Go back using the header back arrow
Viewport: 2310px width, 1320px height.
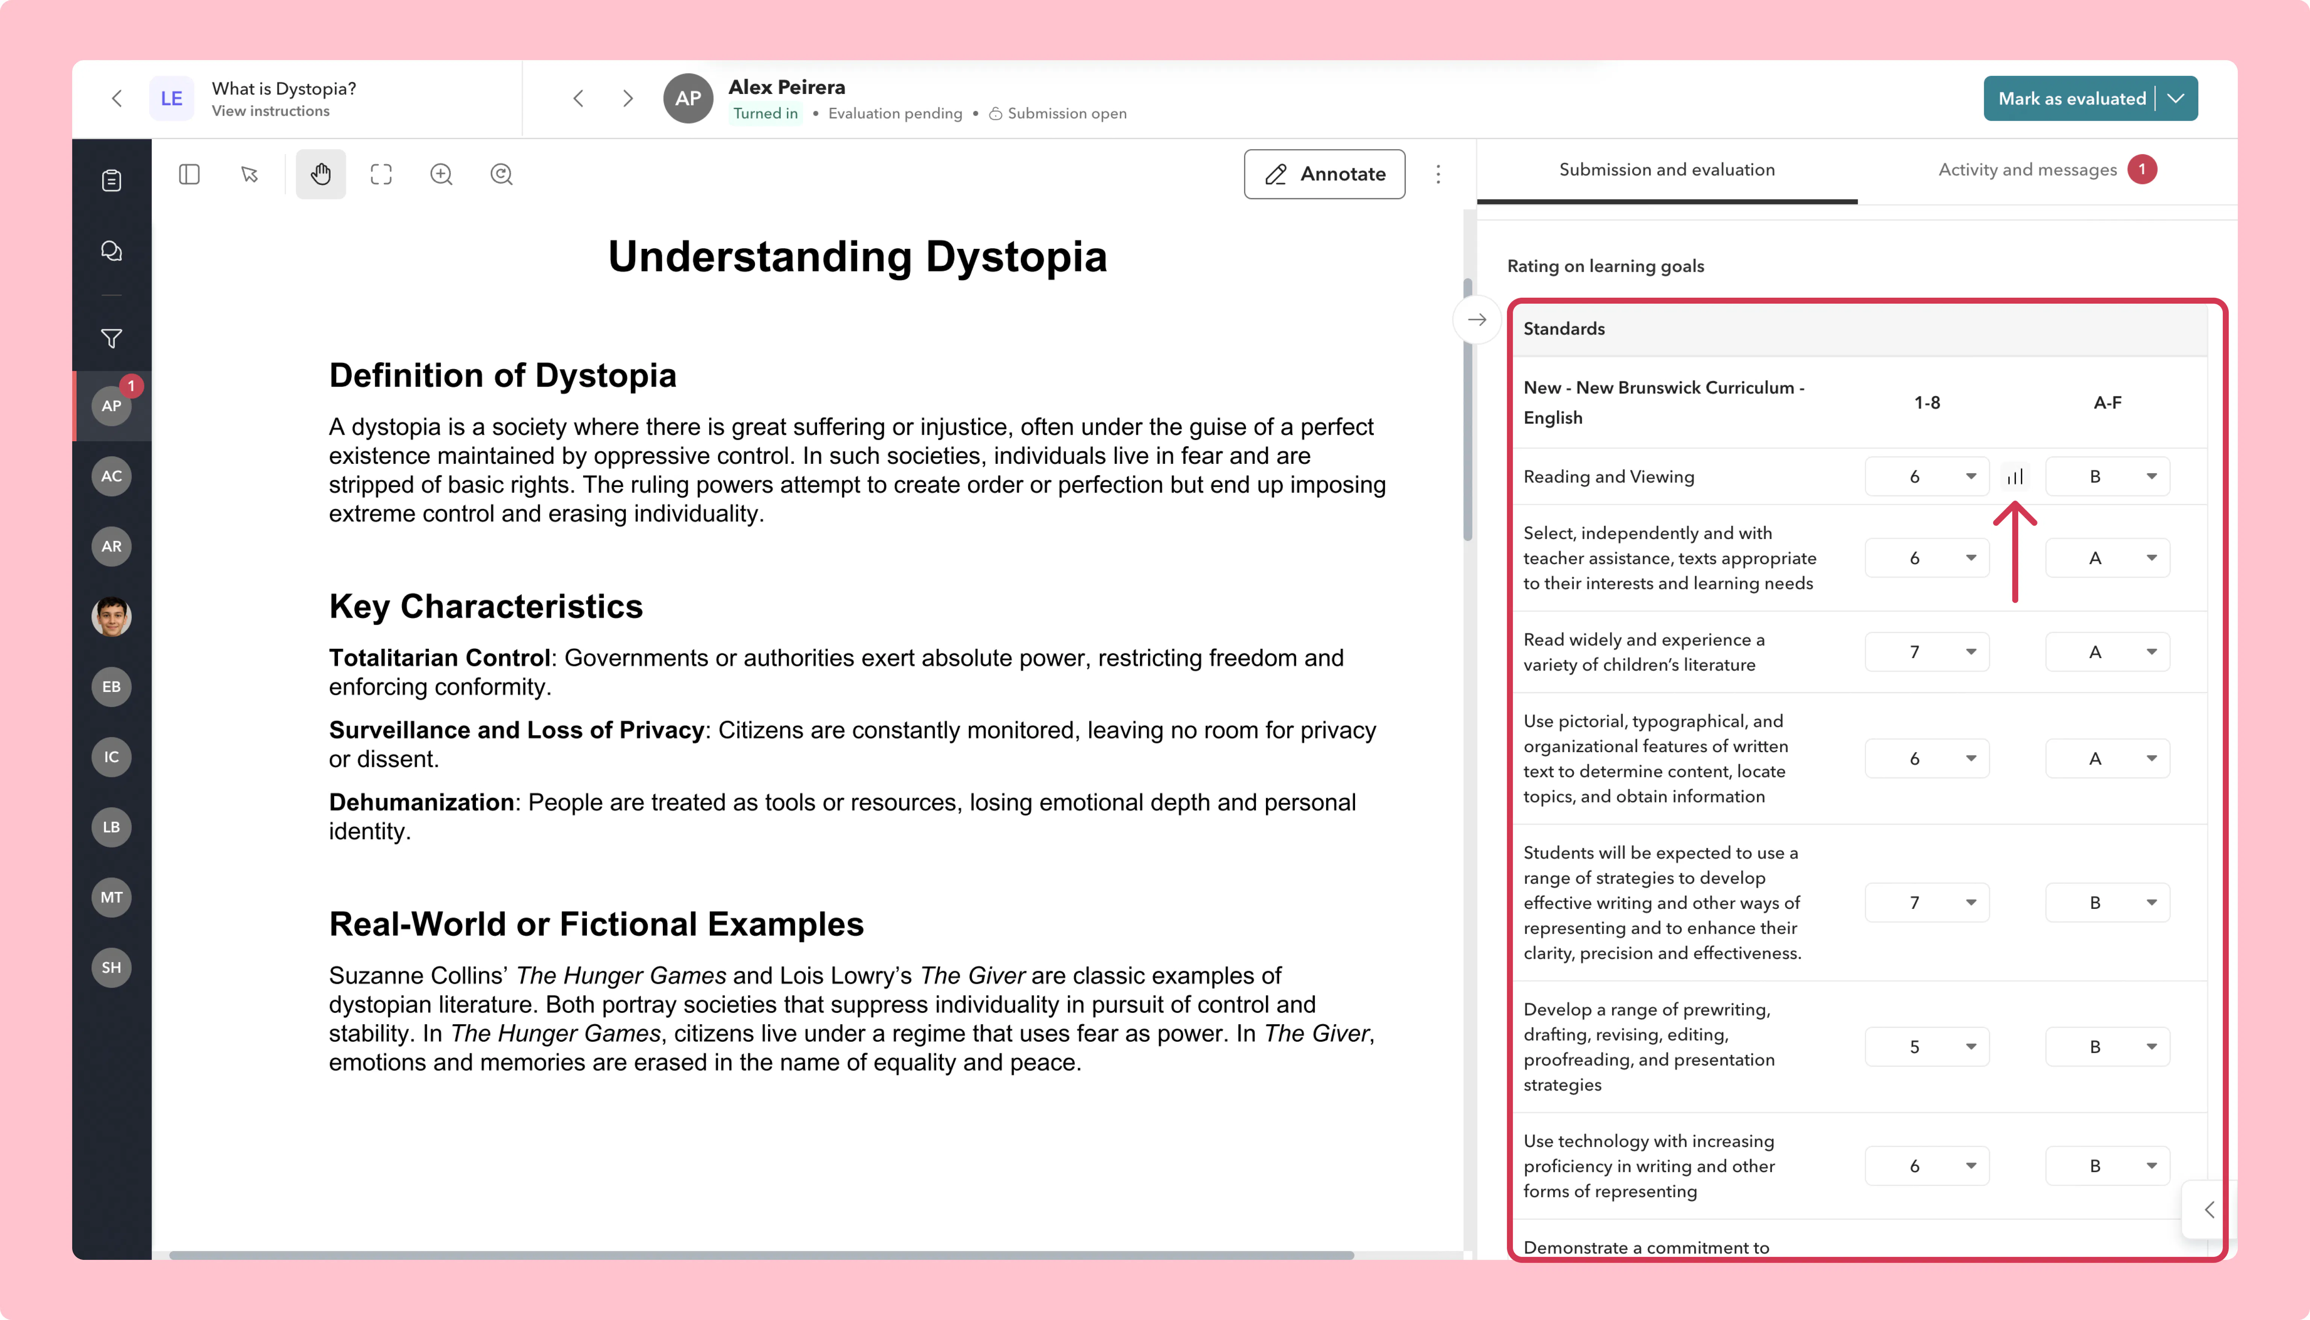point(117,99)
